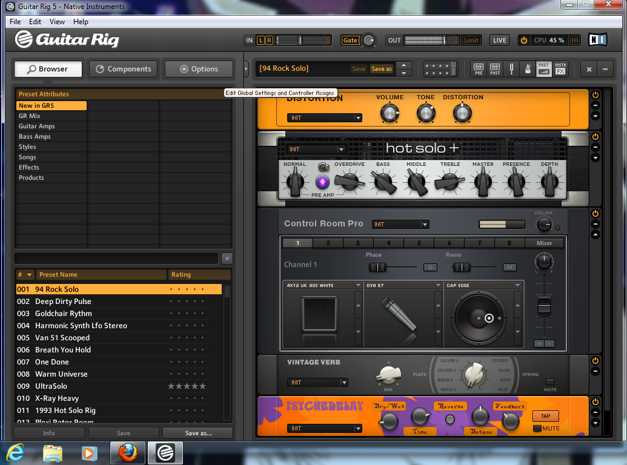The image size is (627, 465).
Task: Select the Browser tab
Action: coord(48,69)
